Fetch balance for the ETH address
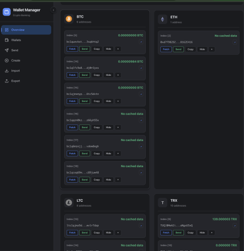The image size is (244, 251). tap(166, 49)
